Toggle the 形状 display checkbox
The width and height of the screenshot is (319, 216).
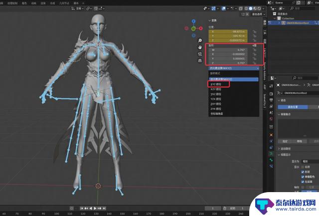(303, 172)
